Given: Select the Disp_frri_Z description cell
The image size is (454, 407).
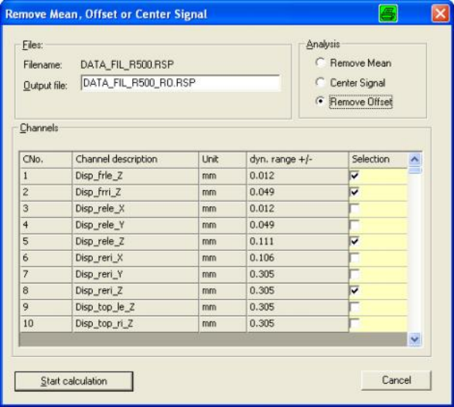Looking at the screenshot, I should coord(135,192).
